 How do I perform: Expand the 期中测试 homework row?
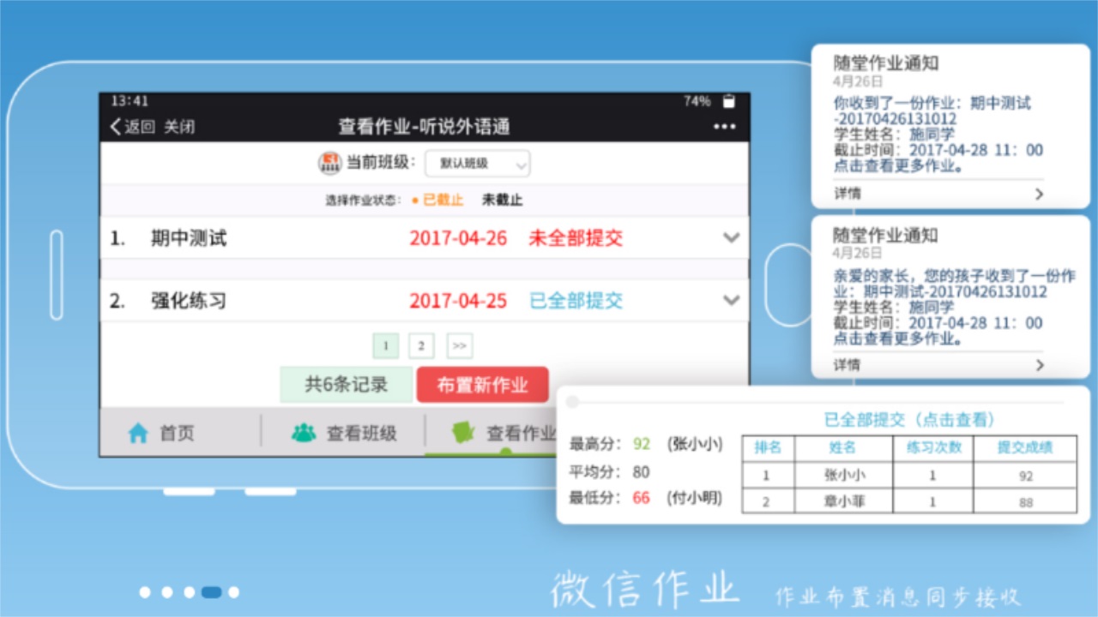click(x=731, y=238)
